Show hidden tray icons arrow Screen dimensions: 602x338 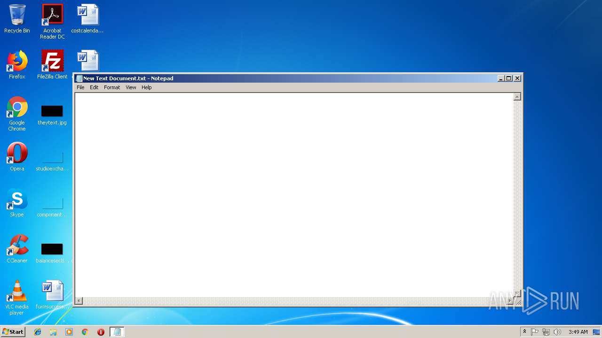click(525, 332)
